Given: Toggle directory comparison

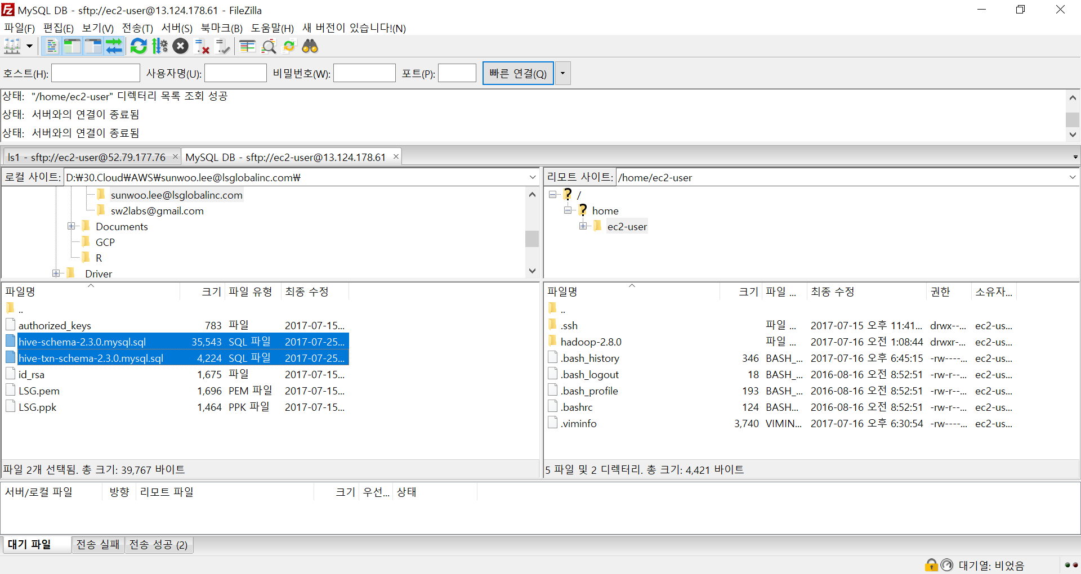Looking at the screenshot, I should [x=269, y=46].
